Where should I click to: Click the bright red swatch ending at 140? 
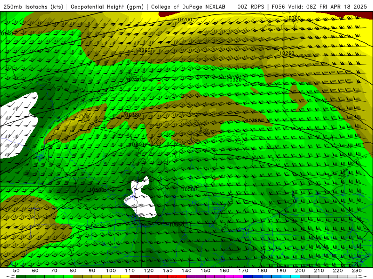point(182,277)
